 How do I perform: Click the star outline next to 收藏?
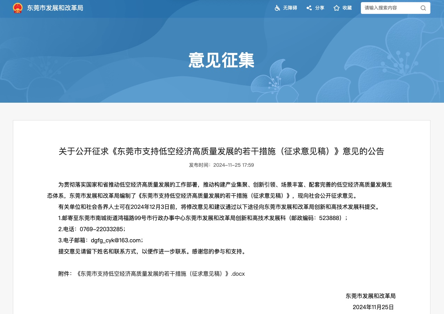coord(336,8)
